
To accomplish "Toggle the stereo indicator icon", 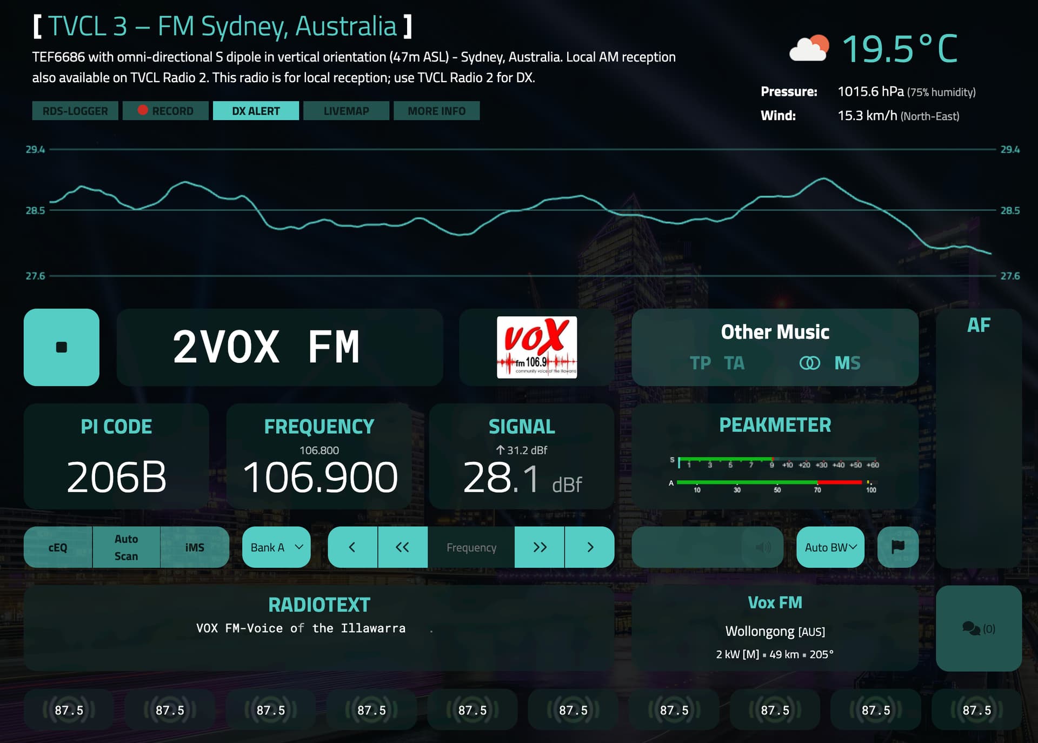I will [x=809, y=363].
